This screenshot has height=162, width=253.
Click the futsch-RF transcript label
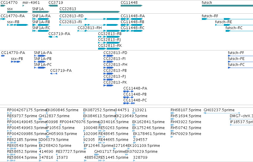[x=210, y=16]
